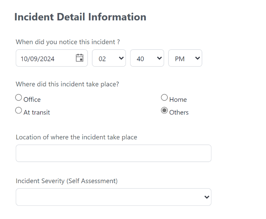Click the "When did you notice" question label
The width and height of the screenshot is (266, 219).
[68, 42]
